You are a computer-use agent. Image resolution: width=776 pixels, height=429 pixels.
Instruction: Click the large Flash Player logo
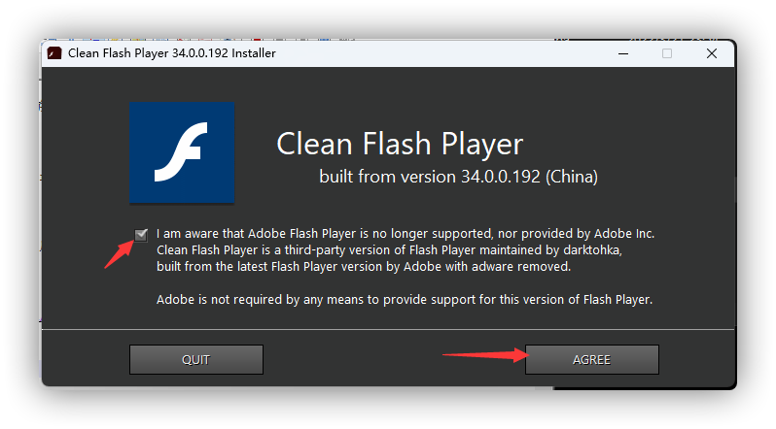click(183, 154)
